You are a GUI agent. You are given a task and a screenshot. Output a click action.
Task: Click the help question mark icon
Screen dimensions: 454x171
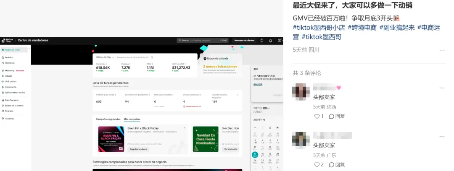(x=280, y=40)
